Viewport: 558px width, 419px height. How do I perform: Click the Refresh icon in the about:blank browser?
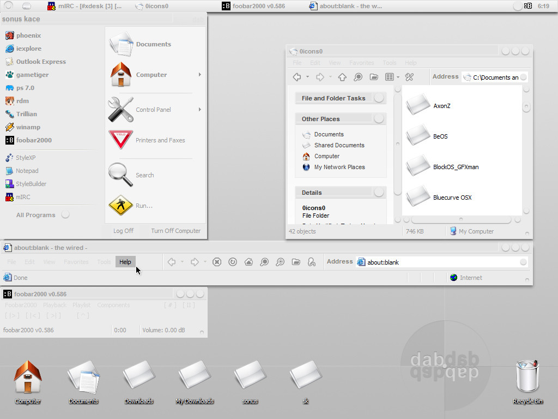[x=233, y=262]
